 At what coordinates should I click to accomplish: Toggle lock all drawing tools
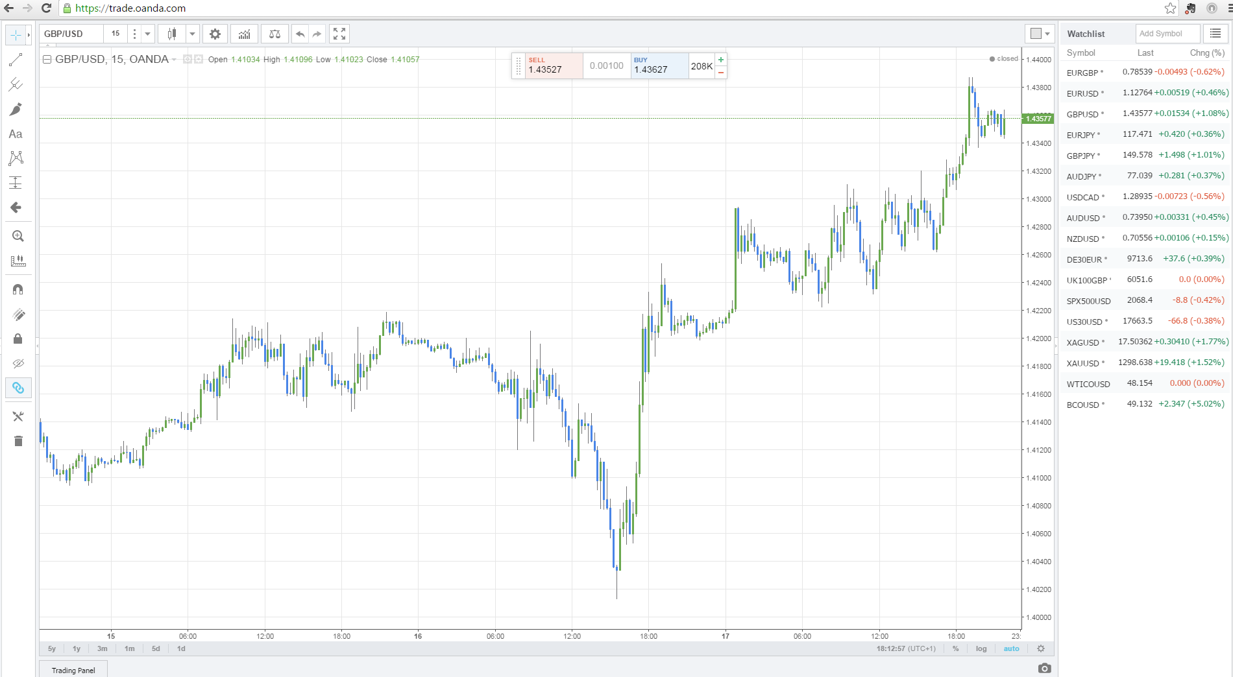click(18, 338)
